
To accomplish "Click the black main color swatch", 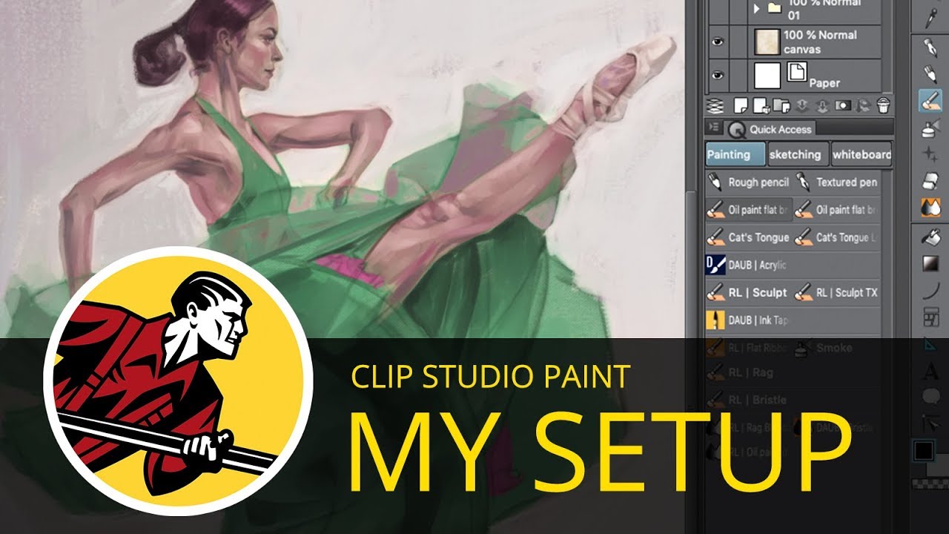I will click(924, 450).
